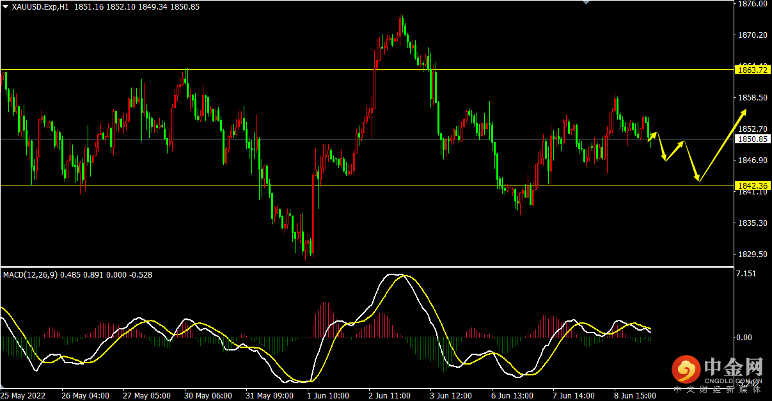
Task: Click the 2 Jun 11:00 time label
Action: coord(390,396)
